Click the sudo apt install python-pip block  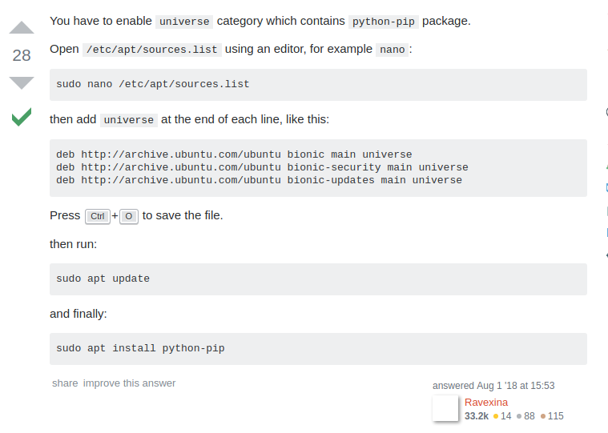pos(318,349)
